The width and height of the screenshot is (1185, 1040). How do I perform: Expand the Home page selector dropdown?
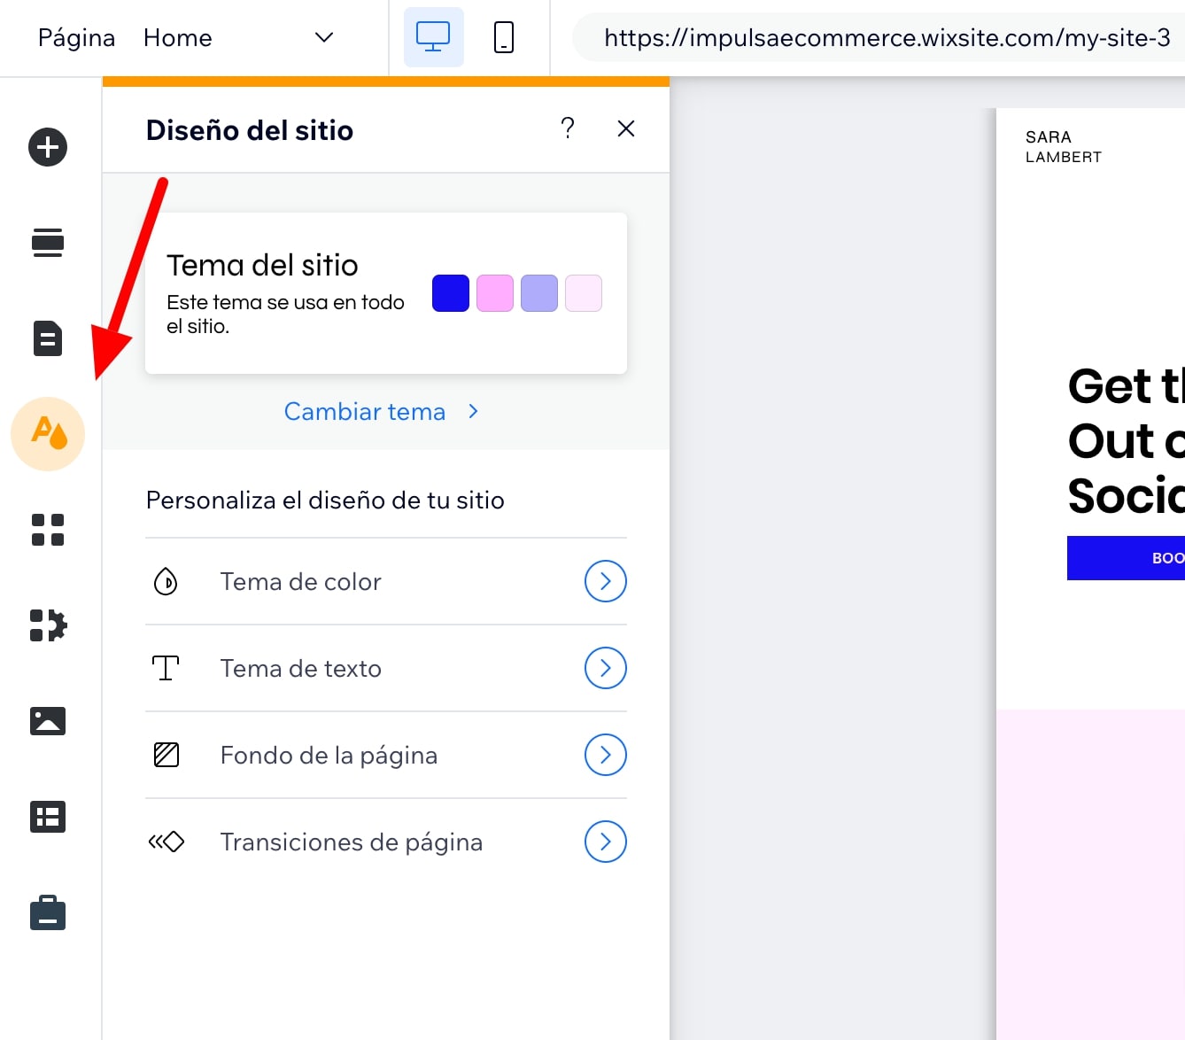pyautogui.click(x=323, y=37)
